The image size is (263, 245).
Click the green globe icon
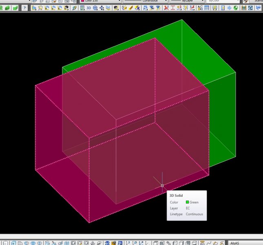[236, 8]
